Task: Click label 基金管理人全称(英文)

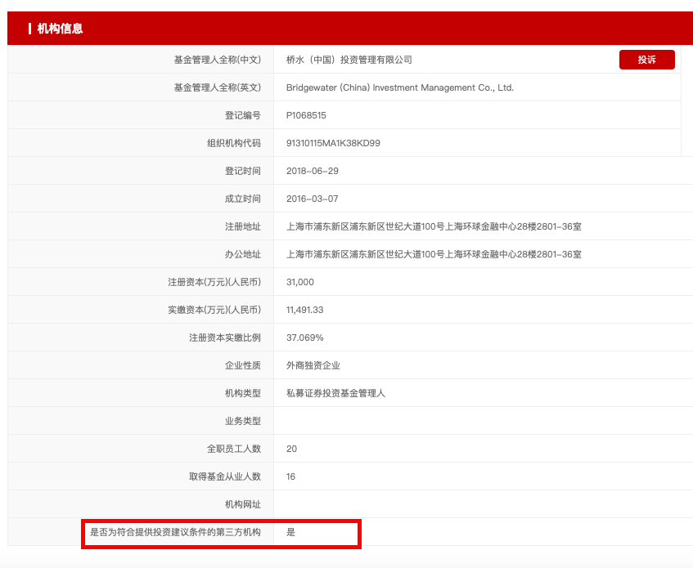Action: (x=217, y=87)
